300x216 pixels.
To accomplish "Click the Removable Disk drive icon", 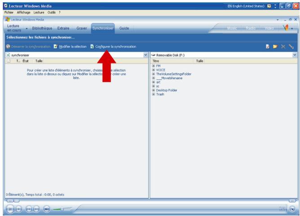I will pyautogui.click(x=153, y=55).
